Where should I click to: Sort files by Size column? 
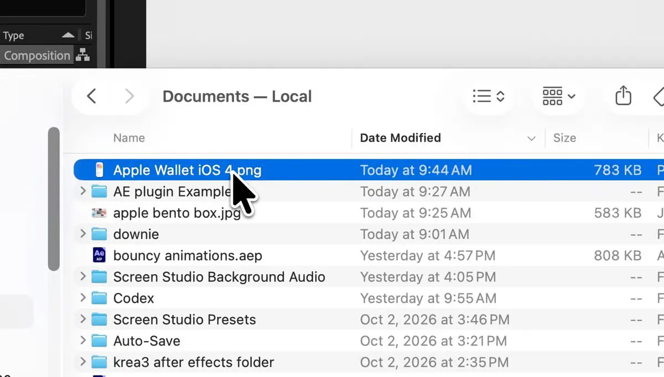coord(564,138)
